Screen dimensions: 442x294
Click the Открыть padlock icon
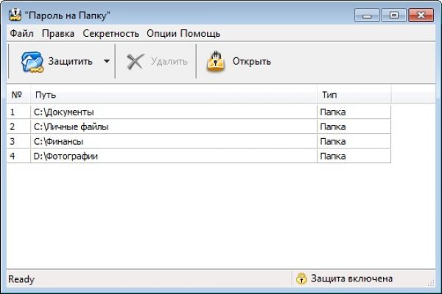215,62
